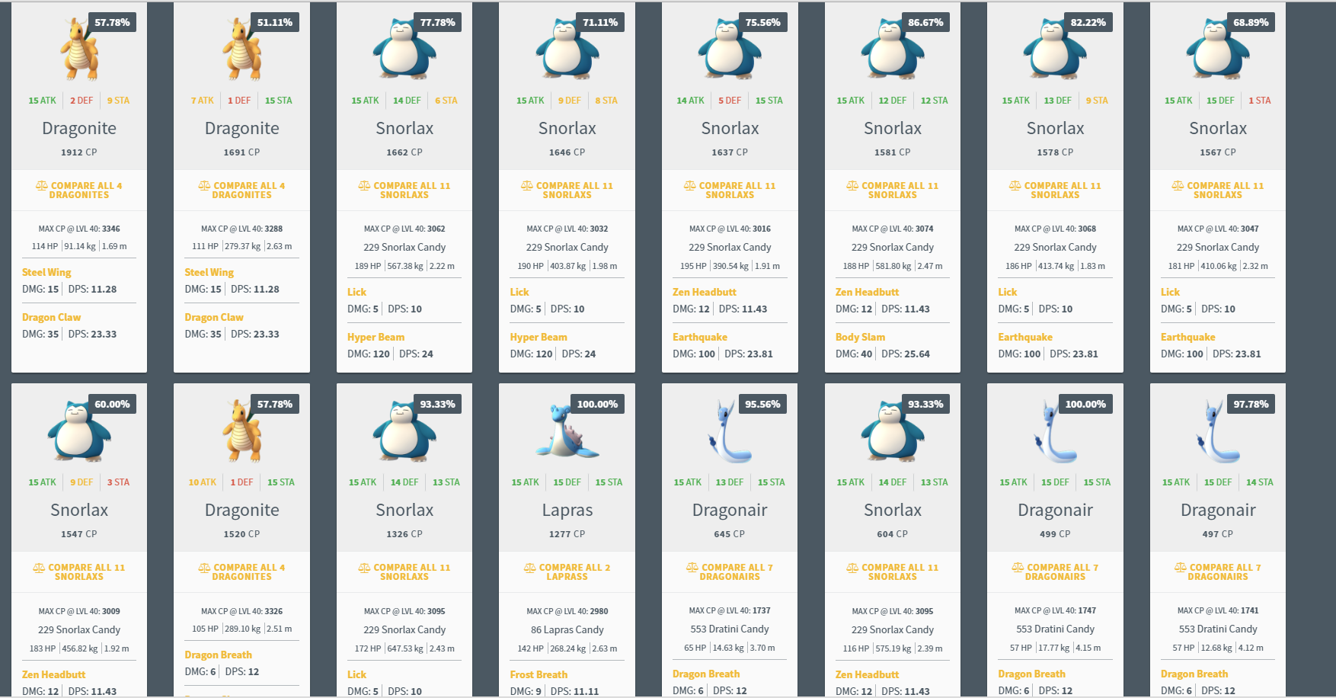The height and width of the screenshot is (698, 1336).
Task: Click the Dragonite image with 1691 CP
Action: [241, 50]
